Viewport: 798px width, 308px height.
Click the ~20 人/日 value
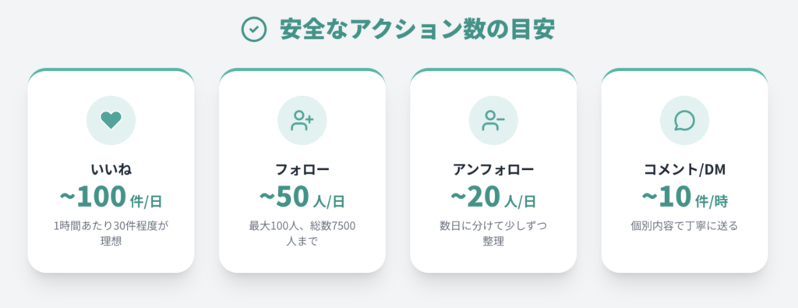(x=493, y=198)
